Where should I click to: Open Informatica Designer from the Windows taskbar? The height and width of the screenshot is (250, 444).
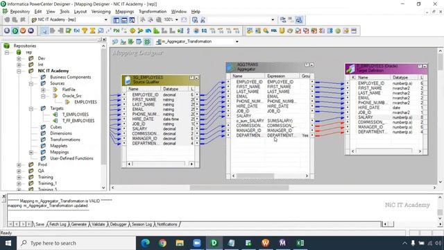[214, 243]
